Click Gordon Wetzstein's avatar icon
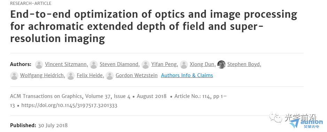Image resolution: width=327 pixels, height=132 pixels. tap(110, 76)
